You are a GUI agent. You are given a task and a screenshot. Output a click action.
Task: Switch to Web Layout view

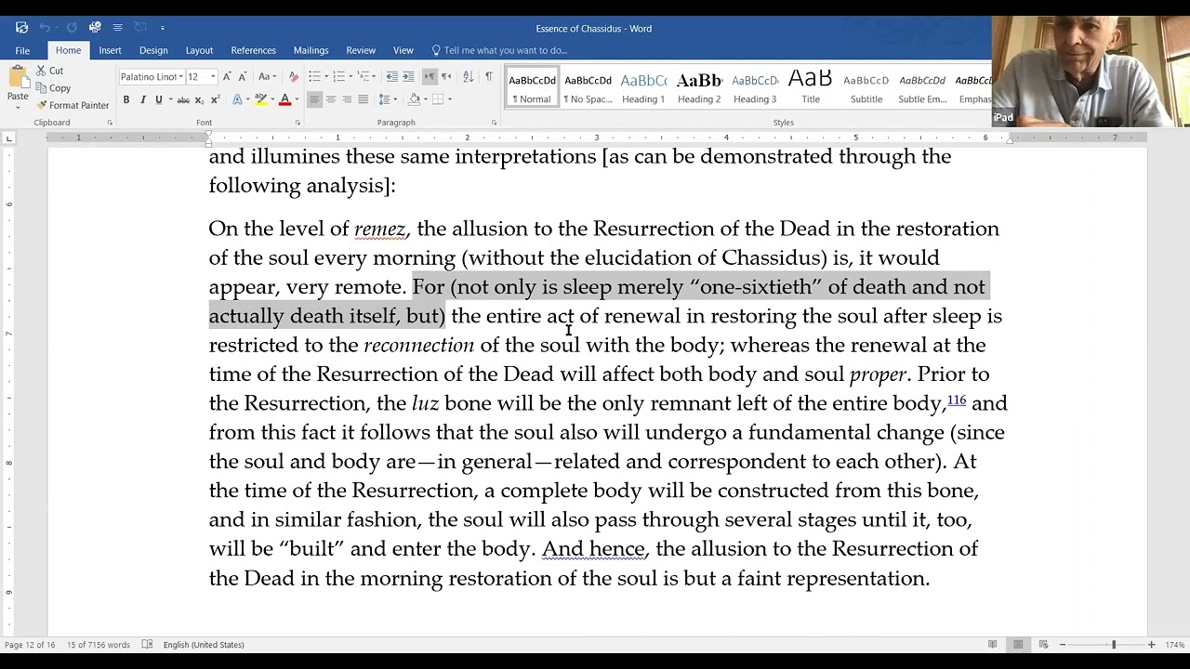[1042, 645]
